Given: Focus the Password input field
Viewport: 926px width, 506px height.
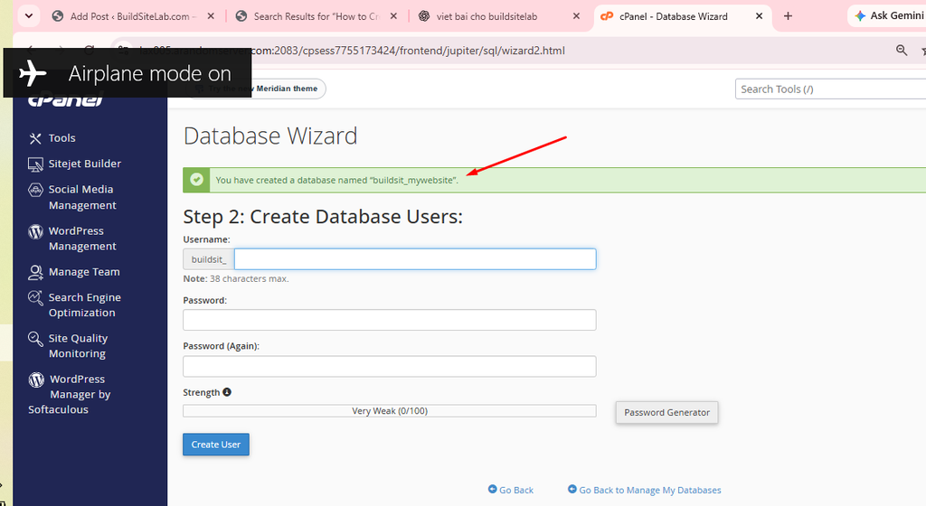Looking at the screenshot, I should tap(390, 320).
